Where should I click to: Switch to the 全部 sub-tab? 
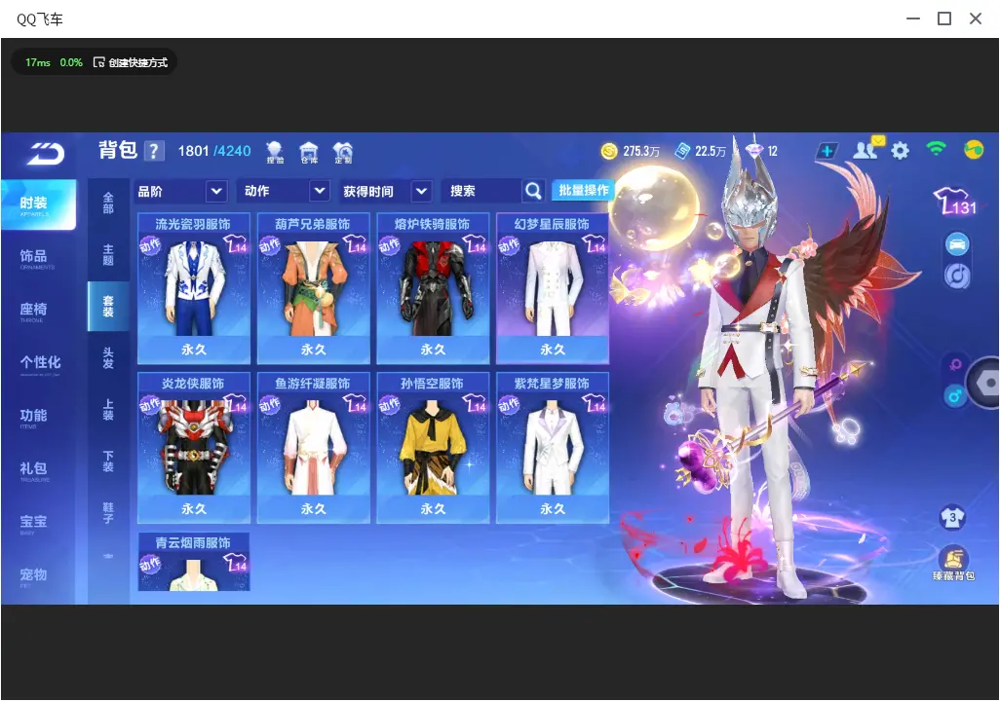pos(108,203)
